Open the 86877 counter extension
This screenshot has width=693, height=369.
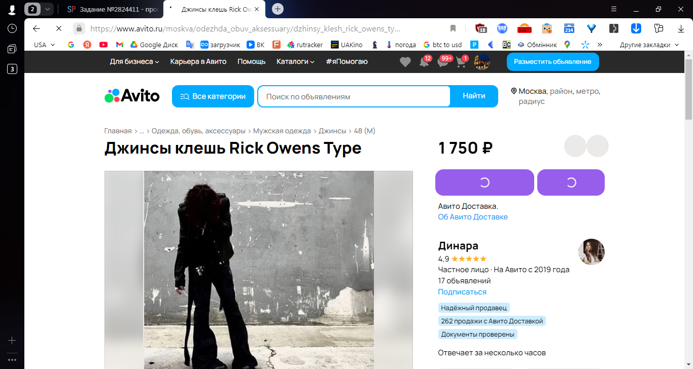click(524, 28)
